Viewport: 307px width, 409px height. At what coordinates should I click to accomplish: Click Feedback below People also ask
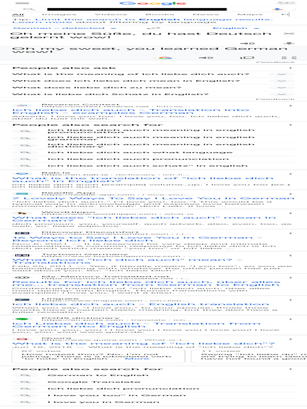[275, 99]
